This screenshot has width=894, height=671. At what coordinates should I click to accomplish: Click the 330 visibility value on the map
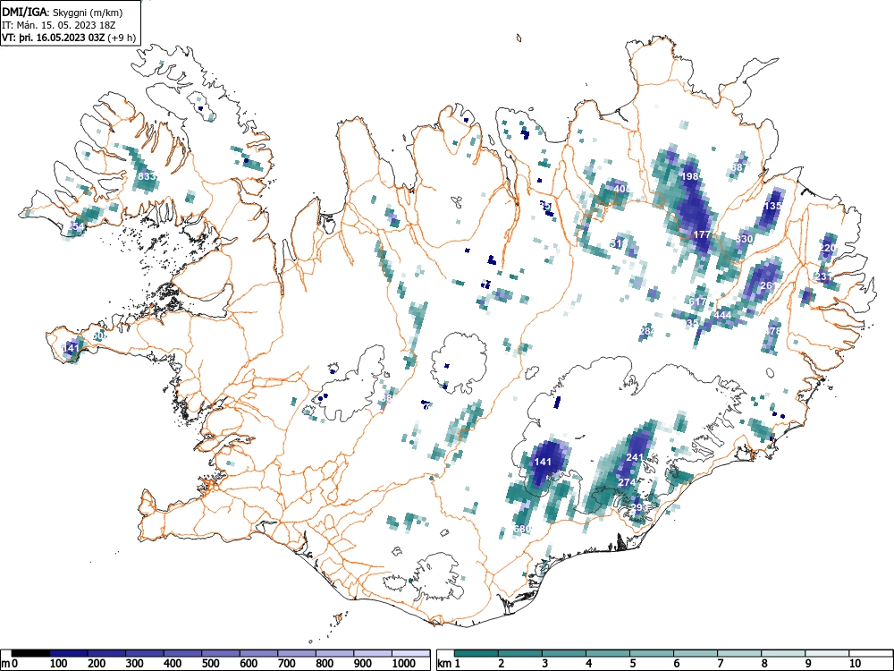point(744,239)
